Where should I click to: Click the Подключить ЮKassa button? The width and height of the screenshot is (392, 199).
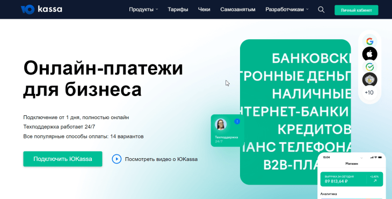[63, 159]
